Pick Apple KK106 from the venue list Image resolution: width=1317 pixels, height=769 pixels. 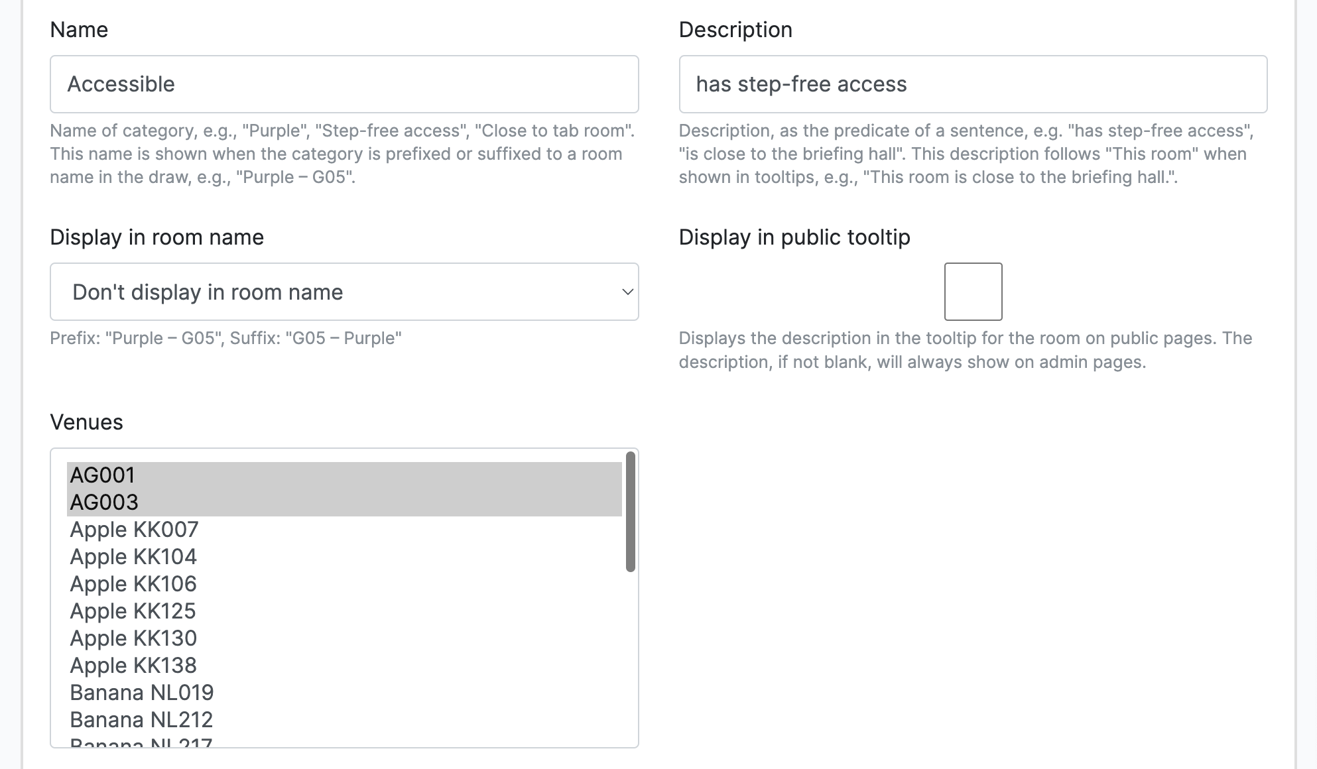tap(344, 584)
